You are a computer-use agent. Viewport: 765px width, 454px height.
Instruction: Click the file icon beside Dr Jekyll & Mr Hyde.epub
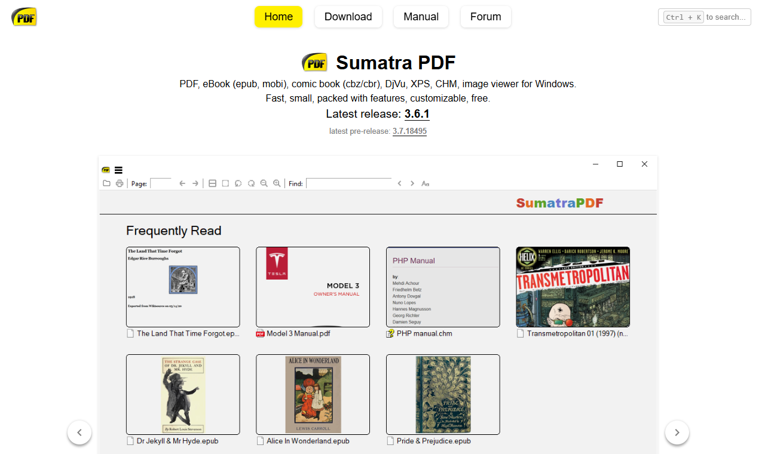point(130,441)
